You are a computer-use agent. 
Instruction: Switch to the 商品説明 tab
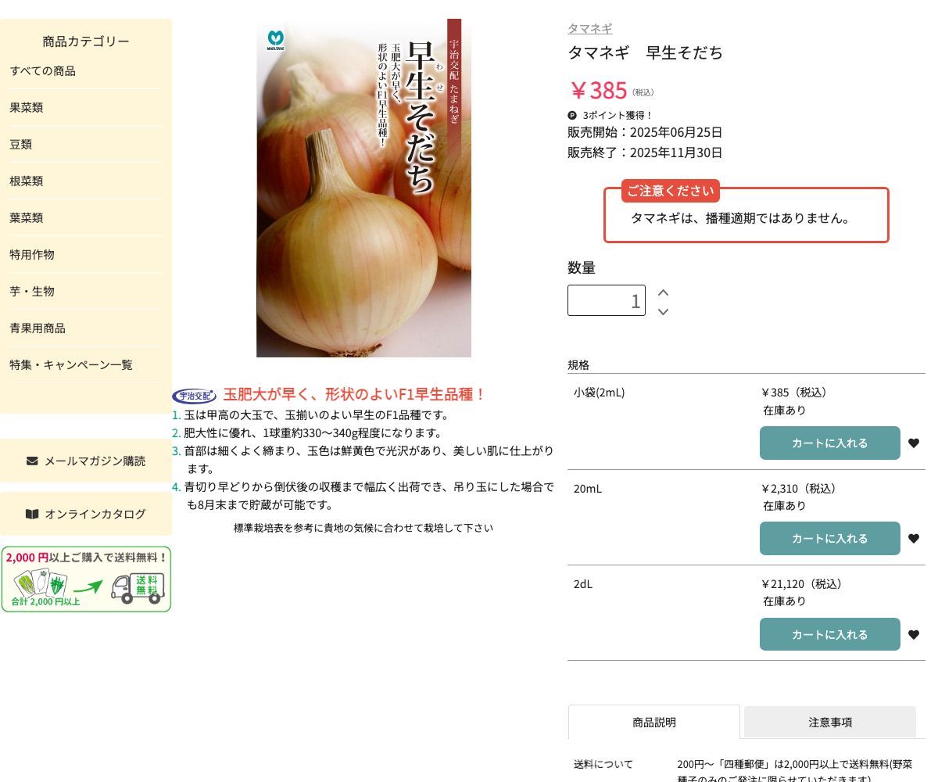(653, 722)
